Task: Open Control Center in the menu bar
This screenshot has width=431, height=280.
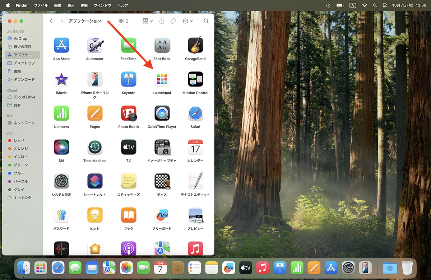Action: click(385, 5)
